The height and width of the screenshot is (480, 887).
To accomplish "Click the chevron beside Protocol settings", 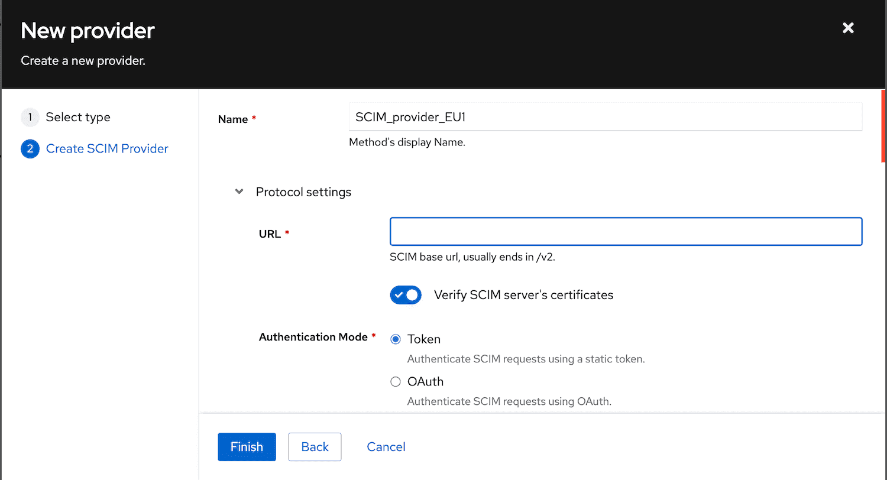I will coord(239,191).
